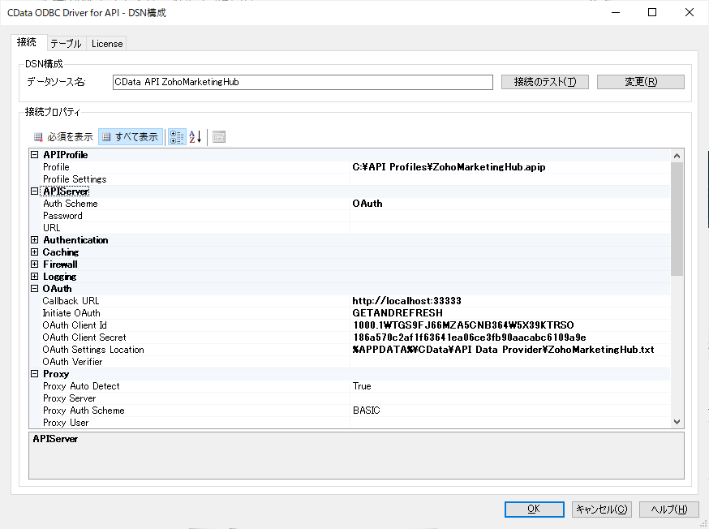
Task: Expand the Authentication category
Action: (34, 239)
